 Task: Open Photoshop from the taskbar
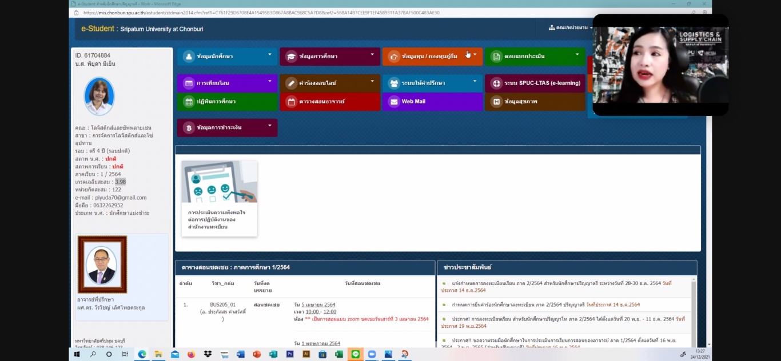(290, 354)
